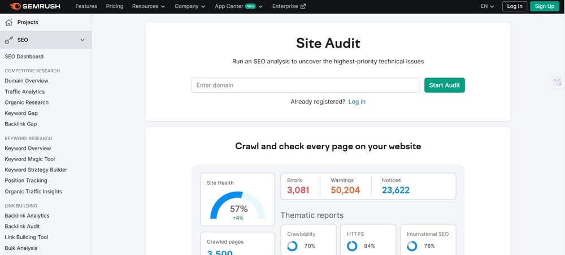Open Backlink Gap link

(x=20, y=124)
